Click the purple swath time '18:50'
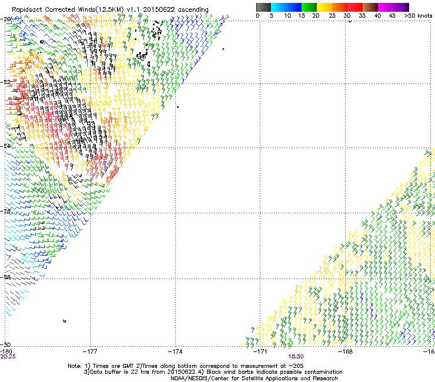Image resolution: width=435 pixels, height=382 pixels. click(296, 357)
